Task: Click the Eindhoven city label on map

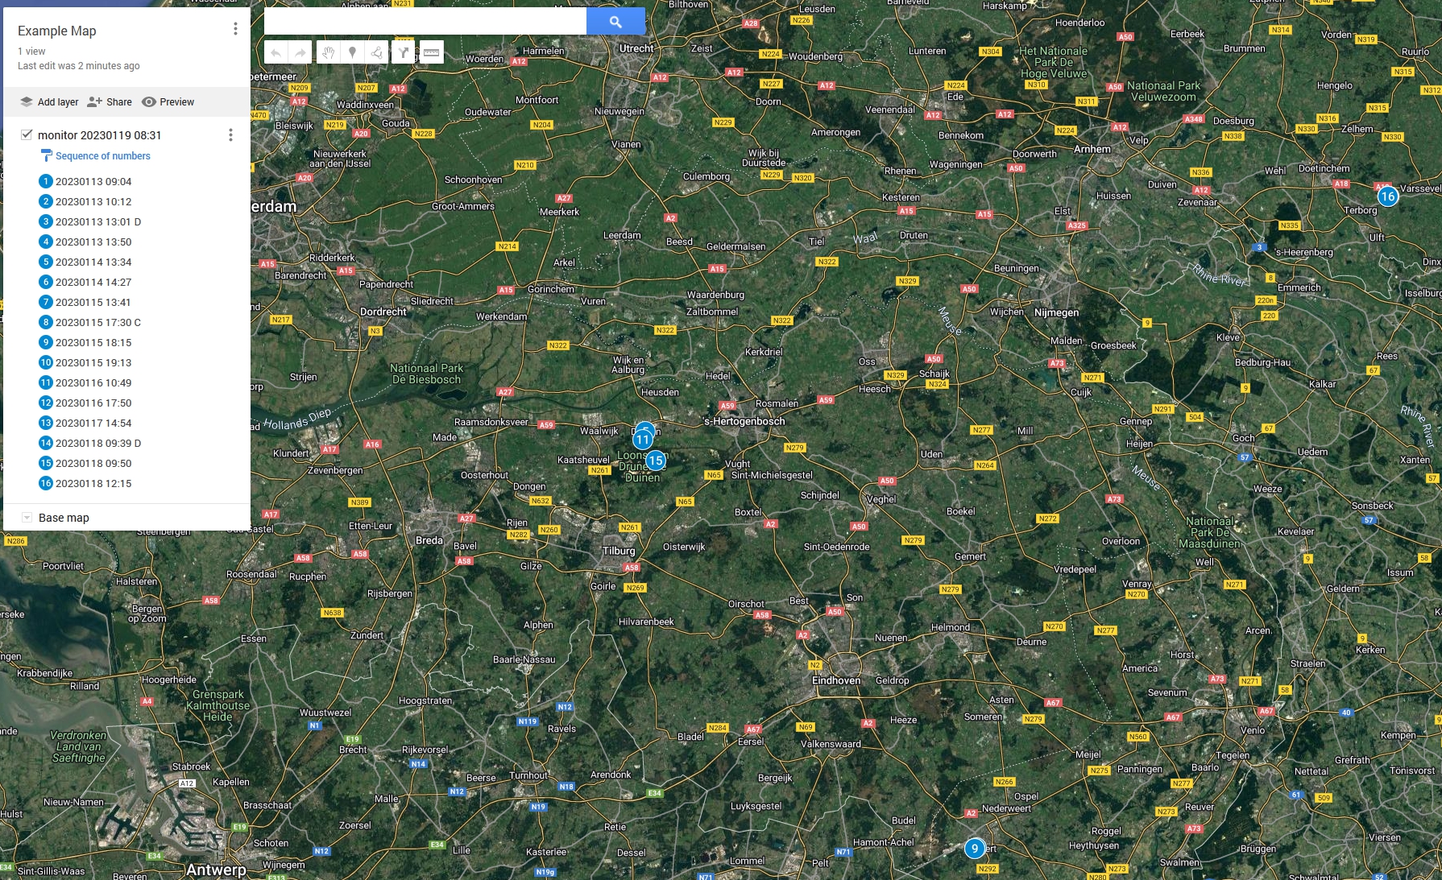Action: 836,680
